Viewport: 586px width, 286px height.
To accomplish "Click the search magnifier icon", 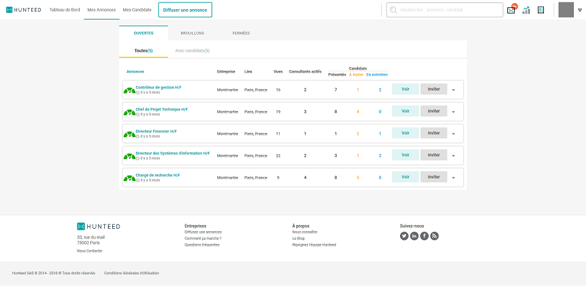I will point(393,10).
